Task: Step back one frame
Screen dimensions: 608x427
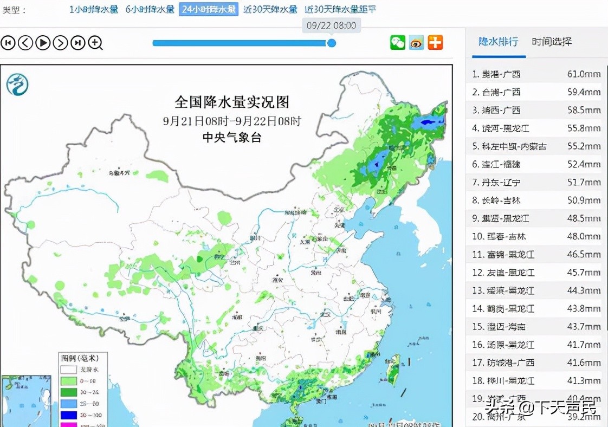Action: pyautogui.click(x=25, y=43)
